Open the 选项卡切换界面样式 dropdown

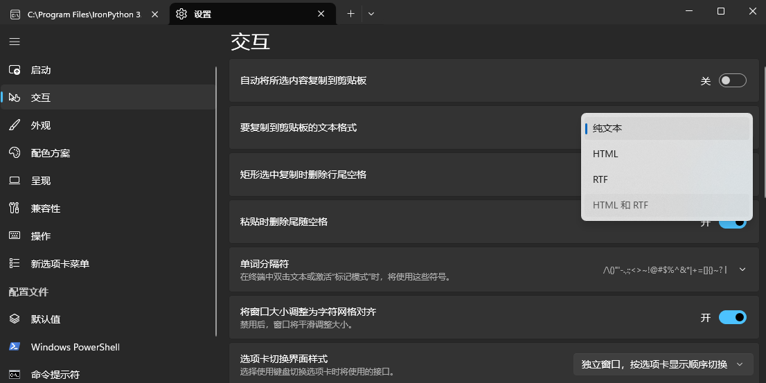pyautogui.click(x=662, y=364)
